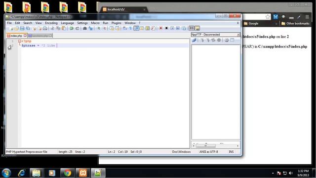The width and height of the screenshot is (316, 178).
Task: Close the index.php tab
Action: 25,36
